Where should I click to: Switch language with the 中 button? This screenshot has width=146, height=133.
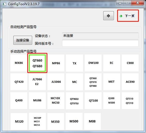coord(108,16)
